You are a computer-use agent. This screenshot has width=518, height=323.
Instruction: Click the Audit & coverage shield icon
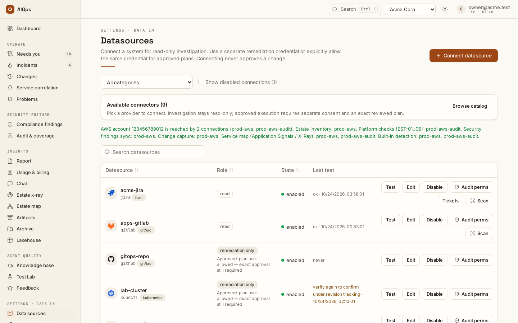click(x=10, y=136)
